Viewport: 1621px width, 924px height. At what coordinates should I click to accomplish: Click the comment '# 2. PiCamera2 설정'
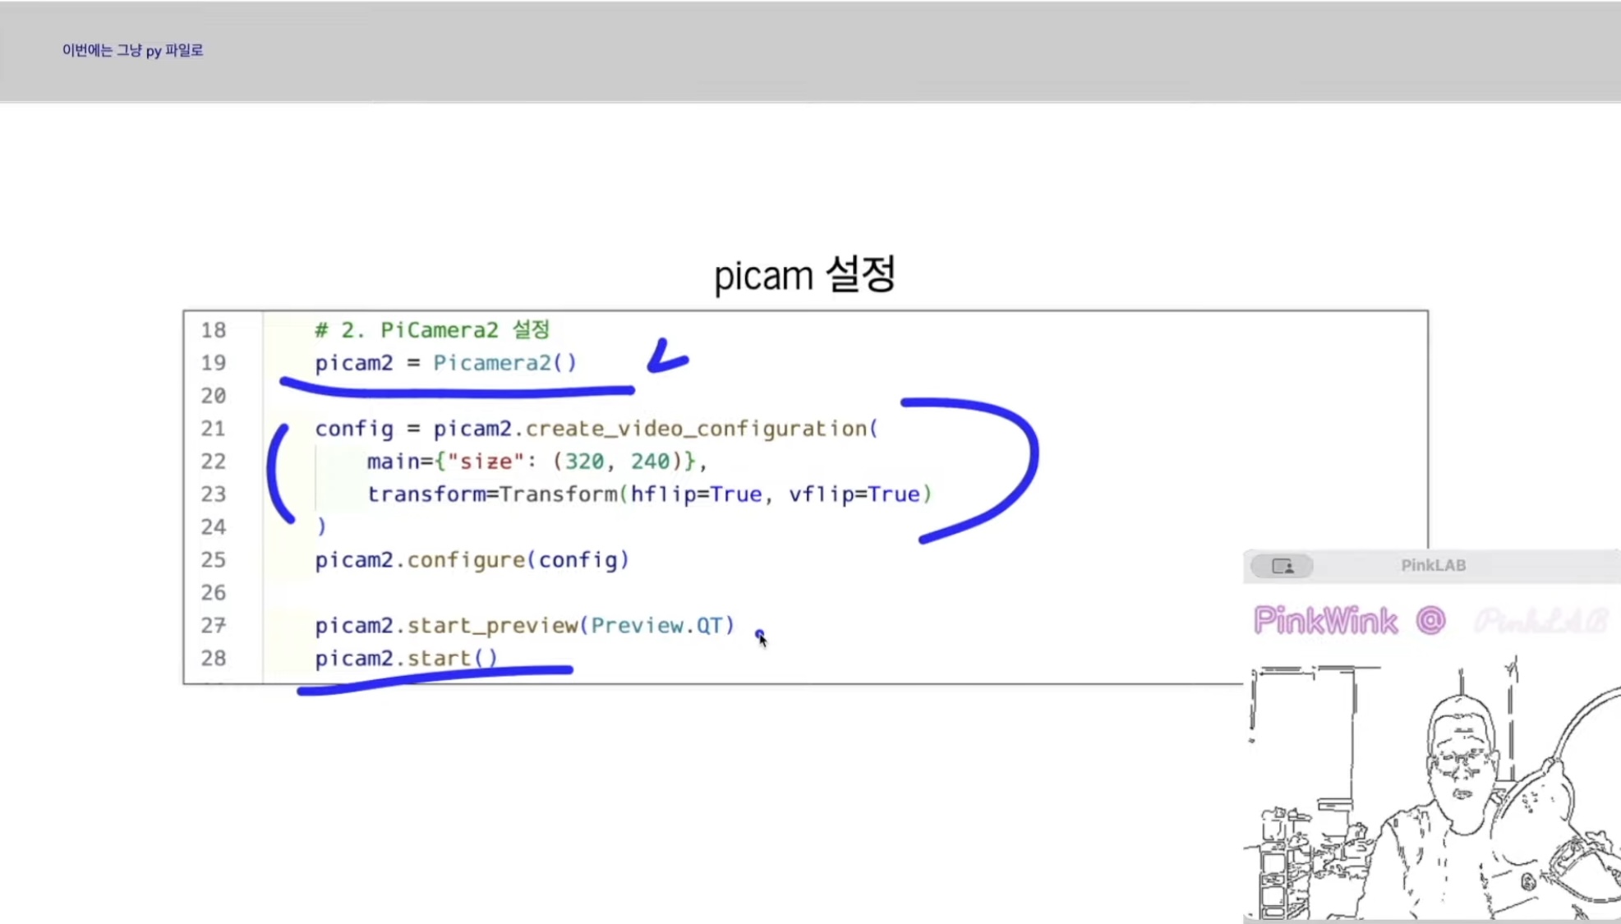[432, 330]
